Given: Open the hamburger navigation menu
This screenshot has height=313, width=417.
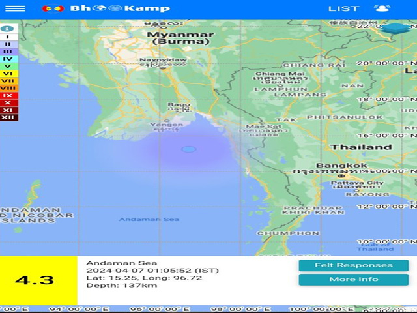Looking at the screenshot, I should click(15, 8).
